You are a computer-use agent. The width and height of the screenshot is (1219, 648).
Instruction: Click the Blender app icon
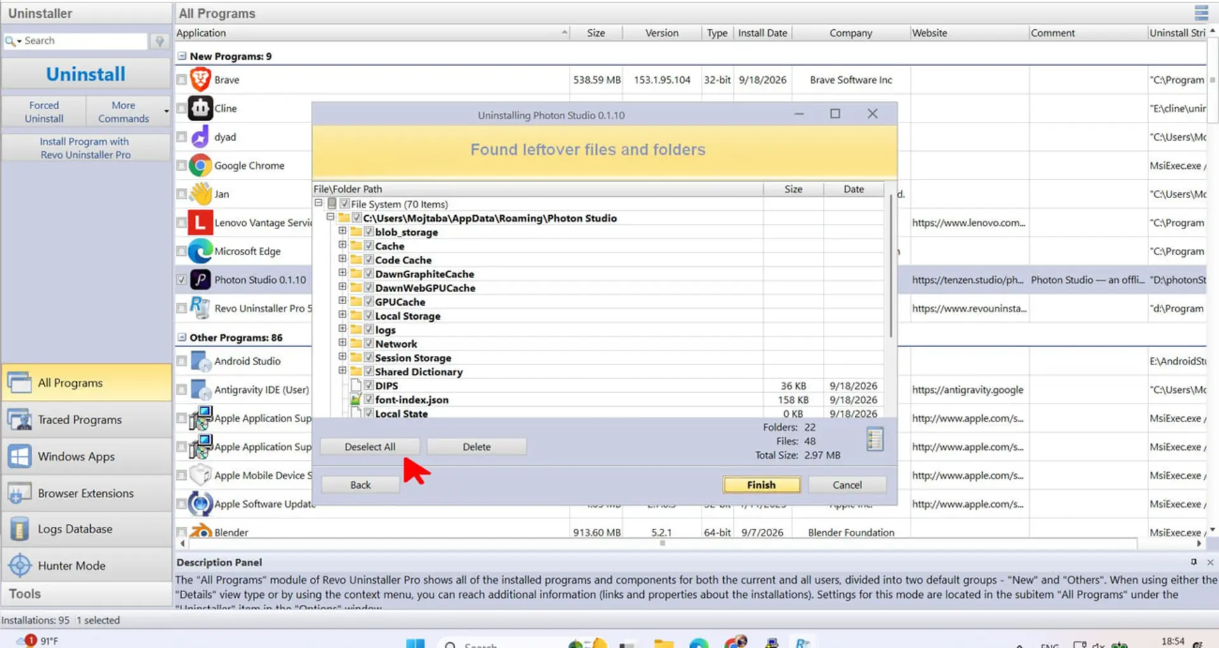pyautogui.click(x=200, y=531)
